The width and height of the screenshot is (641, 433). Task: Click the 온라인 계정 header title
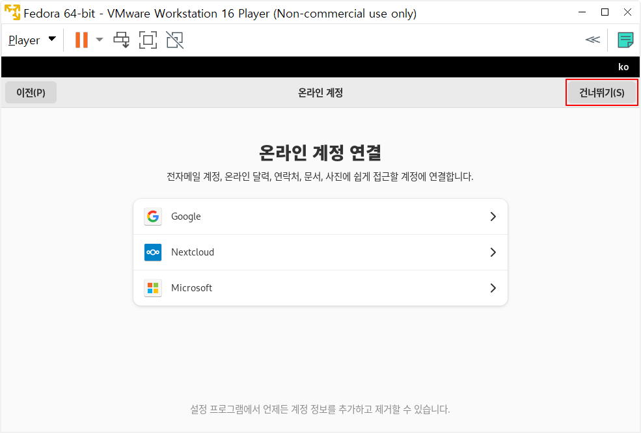click(320, 93)
